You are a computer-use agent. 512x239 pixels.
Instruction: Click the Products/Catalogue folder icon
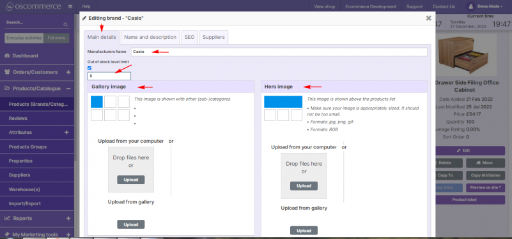(7, 88)
